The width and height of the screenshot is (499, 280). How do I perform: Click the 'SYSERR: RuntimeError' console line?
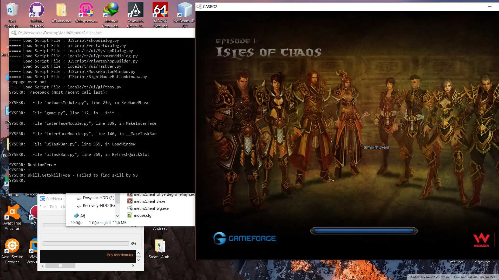tap(32, 165)
